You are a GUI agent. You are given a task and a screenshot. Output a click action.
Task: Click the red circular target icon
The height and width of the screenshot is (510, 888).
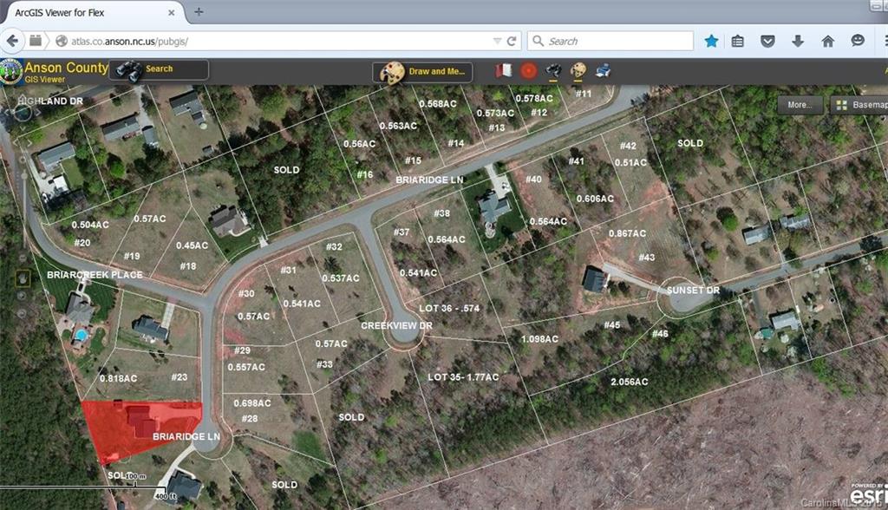click(528, 71)
